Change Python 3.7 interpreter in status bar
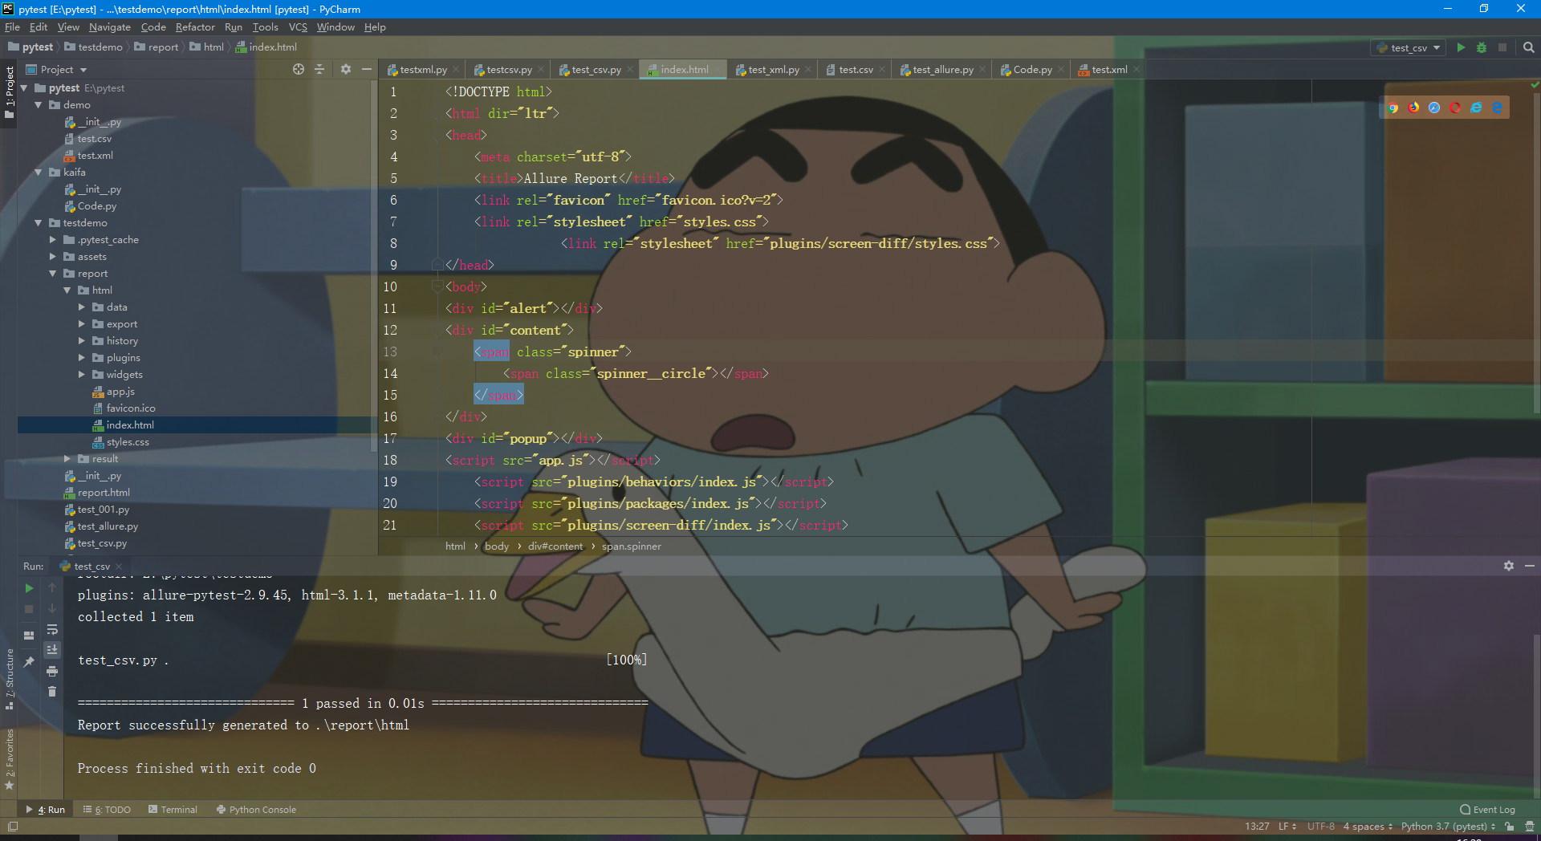Screen dimensions: 1541x841 click(1448, 827)
